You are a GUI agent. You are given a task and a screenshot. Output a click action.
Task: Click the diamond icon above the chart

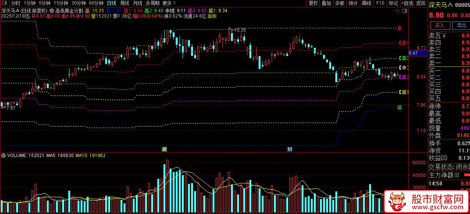tap(397, 11)
